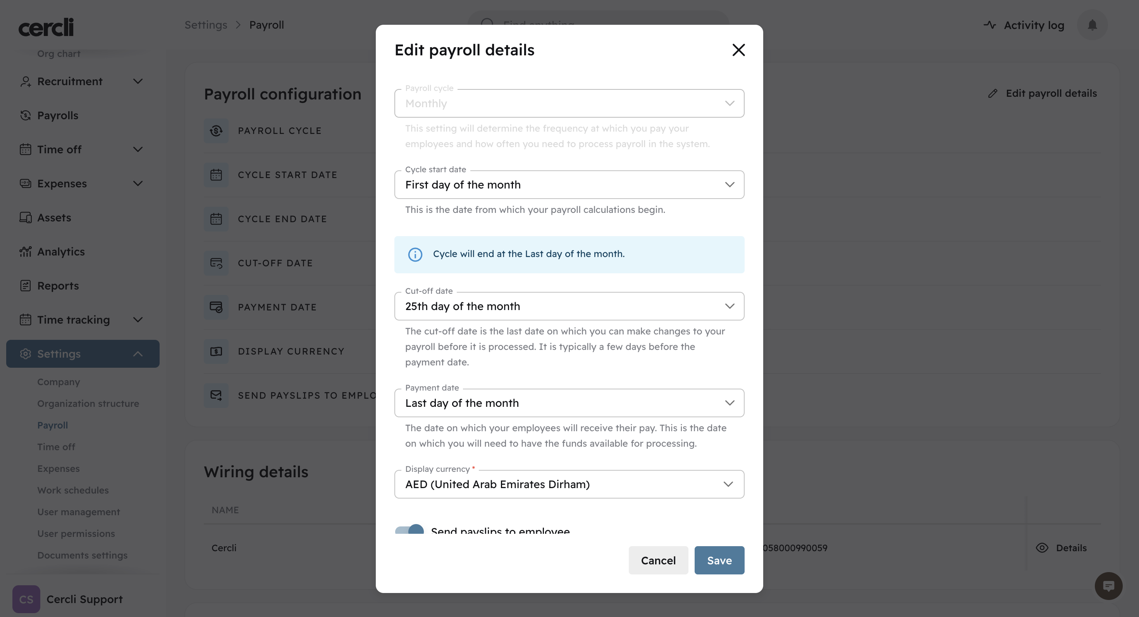Image resolution: width=1139 pixels, height=617 pixels.
Task: Open the Cut-off date dropdown
Action: pos(569,306)
